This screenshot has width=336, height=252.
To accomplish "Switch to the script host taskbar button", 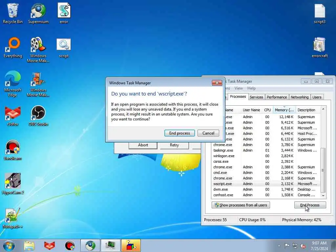I will (x=131, y=245).
